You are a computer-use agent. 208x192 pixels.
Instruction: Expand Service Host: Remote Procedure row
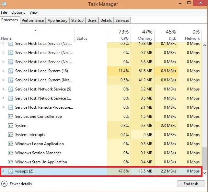[4, 107]
